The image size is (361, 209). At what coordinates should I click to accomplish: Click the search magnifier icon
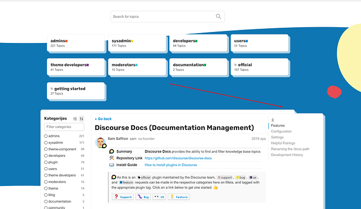pyautogui.click(x=218, y=16)
